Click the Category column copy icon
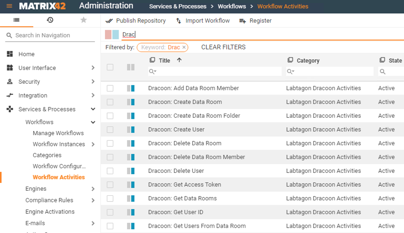 pyautogui.click(x=290, y=60)
